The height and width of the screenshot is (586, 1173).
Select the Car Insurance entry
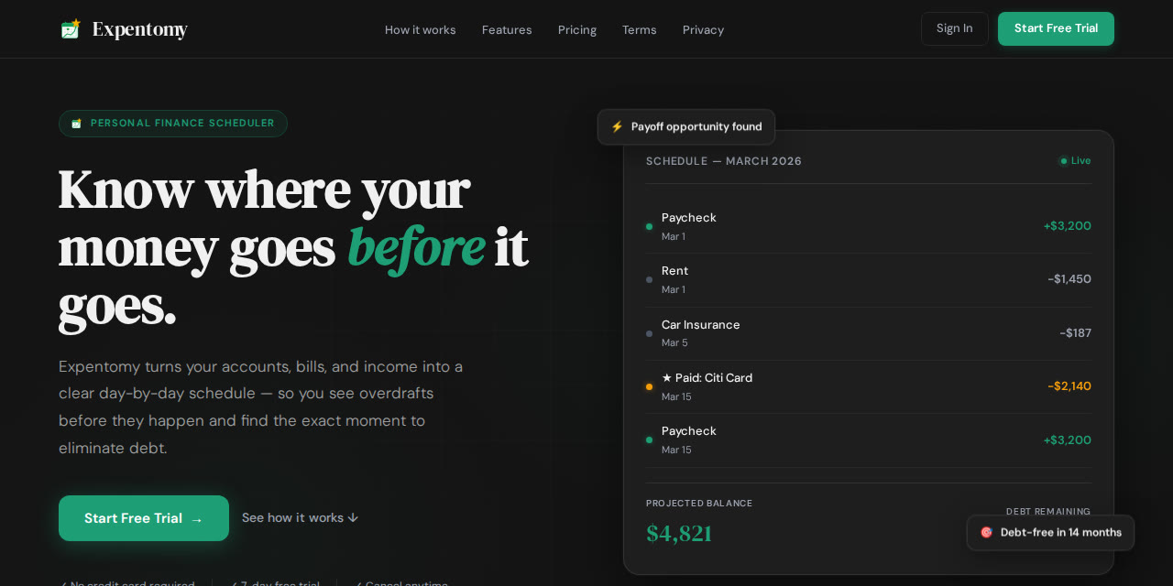[869, 333]
